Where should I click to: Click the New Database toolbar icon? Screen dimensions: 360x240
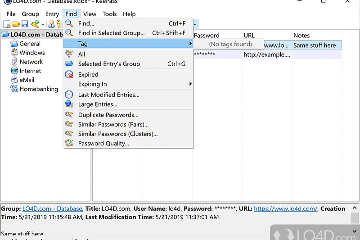7,24
